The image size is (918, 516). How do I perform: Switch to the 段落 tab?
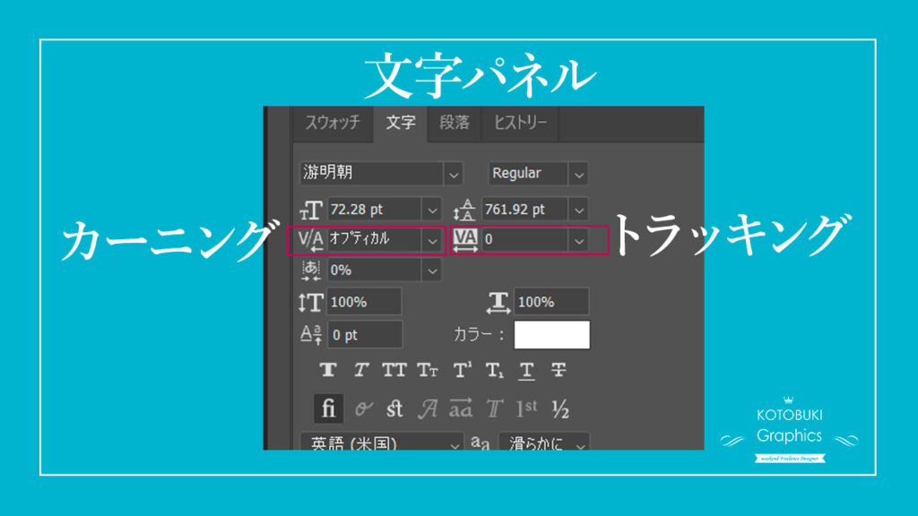[455, 123]
